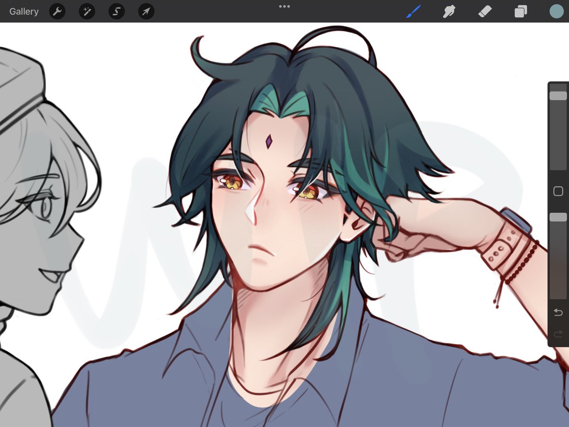Undo the last stroke
This screenshot has height=427, width=569.
(558, 312)
